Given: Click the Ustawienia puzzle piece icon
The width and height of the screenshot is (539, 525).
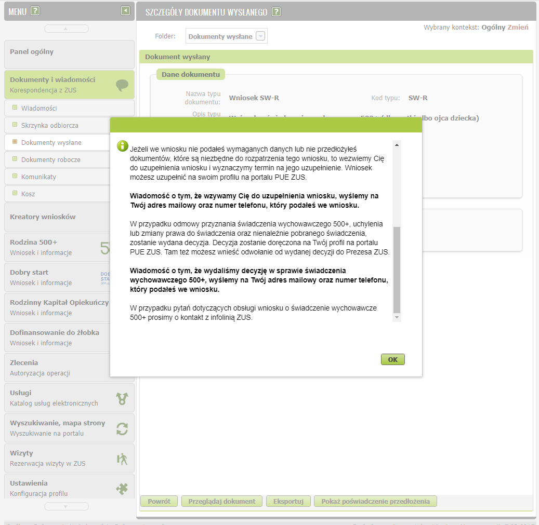Looking at the screenshot, I should [122, 488].
